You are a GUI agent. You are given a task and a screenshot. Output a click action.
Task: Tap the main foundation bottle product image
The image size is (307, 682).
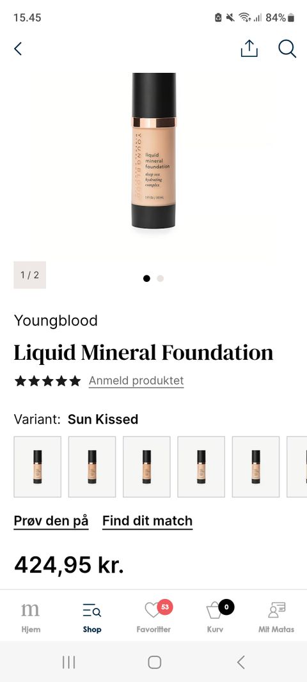coord(153,151)
